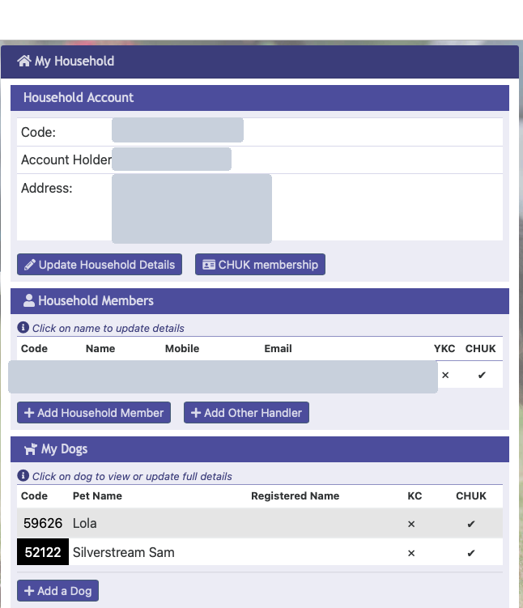This screenshot has width=523, height=608.
Task: Click the plus icon on Add Household Member
Action: click(x=29, y=413)
